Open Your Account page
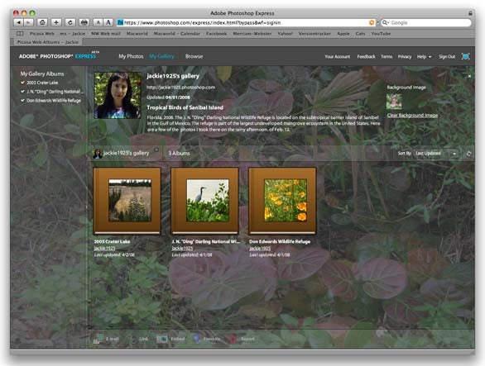This screenshot has width=485, height=366. pyautogui.click(x=338, y=56)
